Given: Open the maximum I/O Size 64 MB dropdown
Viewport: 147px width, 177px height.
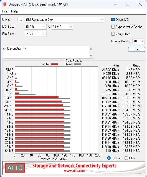Looking at the screenshot, I should [62, 27].
